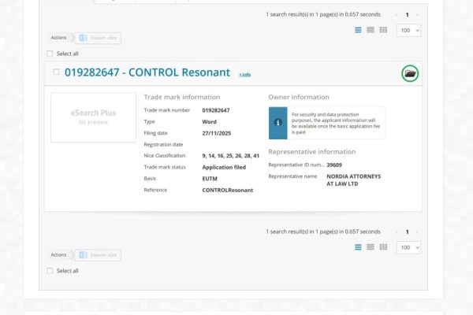Switch to grid view icon at top
The height and width of the screenshot is (315, 473).
pyautogui.click(x=383, y=30)
